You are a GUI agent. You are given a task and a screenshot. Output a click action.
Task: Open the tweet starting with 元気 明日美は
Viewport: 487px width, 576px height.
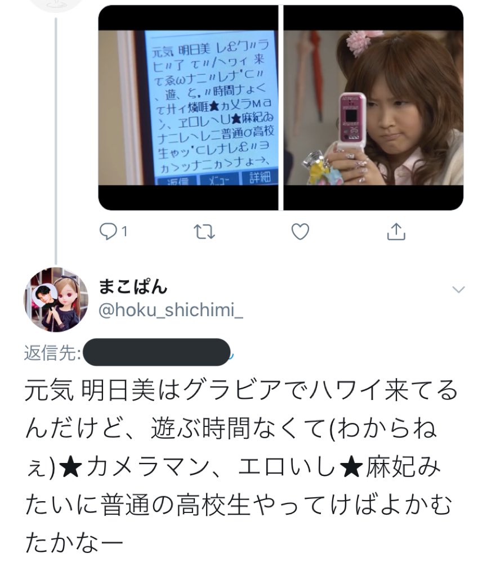click(241, 466)
